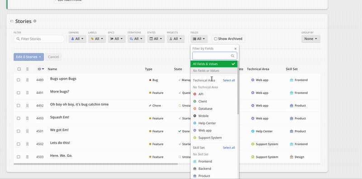Click the info icon next to Stories heading
362x179 pixels.
(x=35, y=21)
